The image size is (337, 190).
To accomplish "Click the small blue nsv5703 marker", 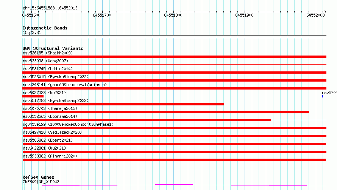I will point(322,96).
